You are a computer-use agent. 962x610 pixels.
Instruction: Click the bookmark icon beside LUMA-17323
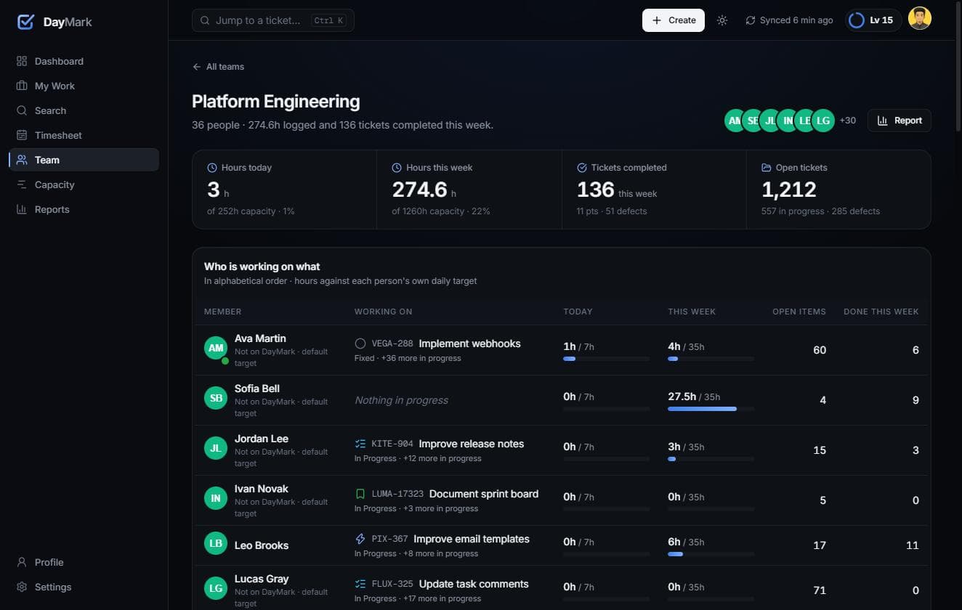point(360,494)
